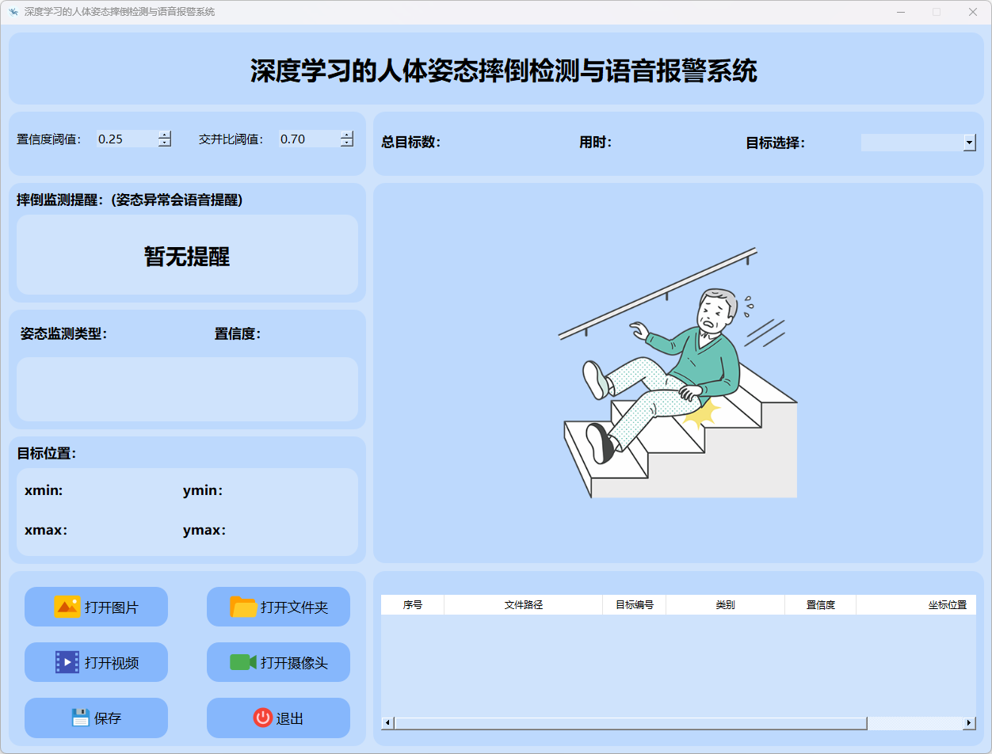Viewport: 992px width, 754px height.
Task: Click the 类别 column header
Action: click(726, 604)
